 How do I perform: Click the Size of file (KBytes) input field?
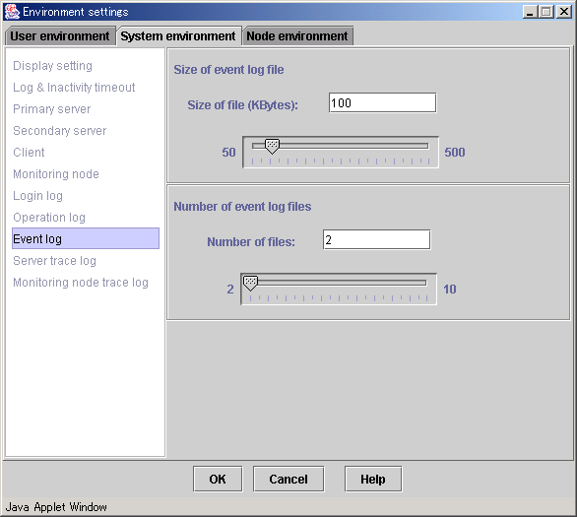(x=382, y=103)
